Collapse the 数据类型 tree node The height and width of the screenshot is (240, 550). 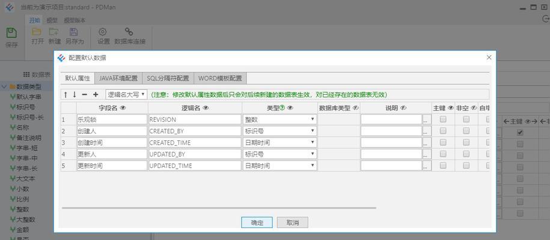(x=4, y=86)
